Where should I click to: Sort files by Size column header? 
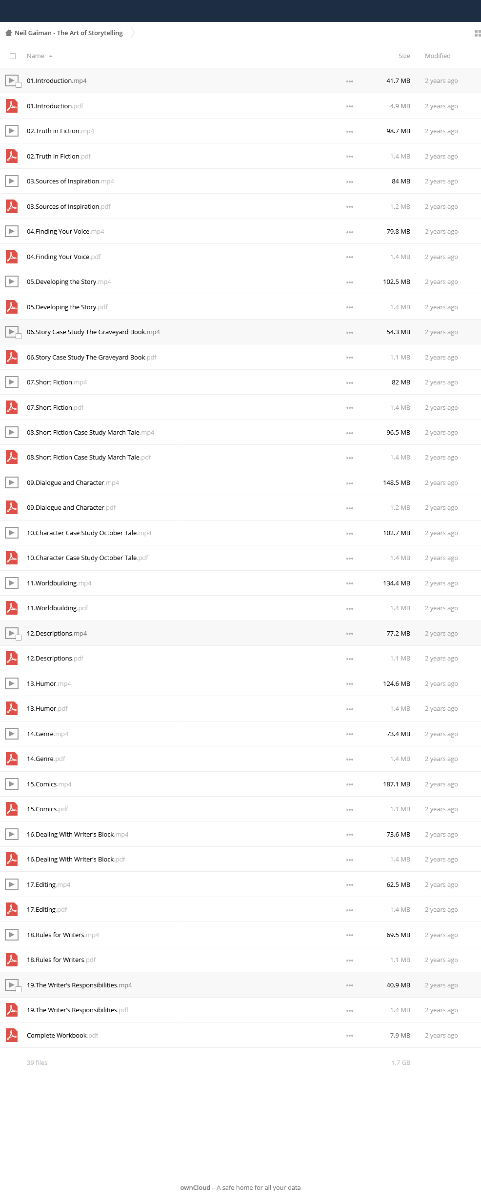coord(404,56)
